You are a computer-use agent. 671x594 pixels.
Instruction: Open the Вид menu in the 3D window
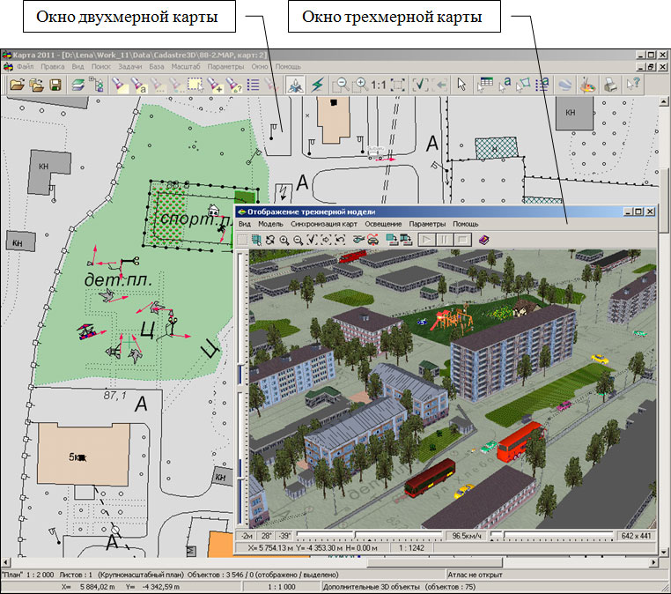244,224
